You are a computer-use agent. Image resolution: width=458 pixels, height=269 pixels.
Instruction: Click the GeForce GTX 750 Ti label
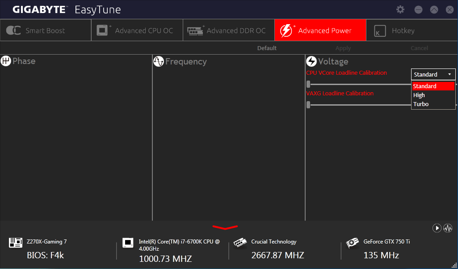(387, 242)
